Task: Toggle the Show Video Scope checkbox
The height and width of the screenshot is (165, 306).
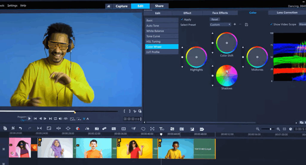Action: [x=271, y=24]
